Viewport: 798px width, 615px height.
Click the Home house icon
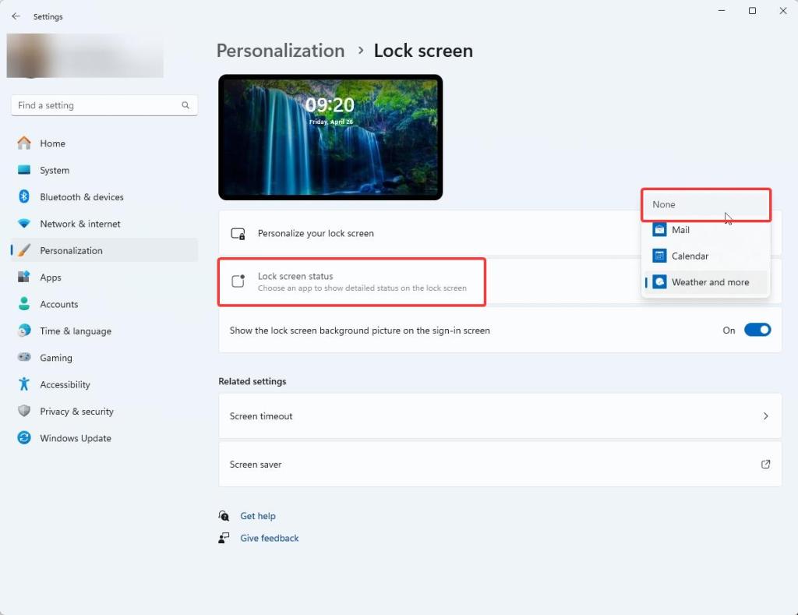pos(24,143)
